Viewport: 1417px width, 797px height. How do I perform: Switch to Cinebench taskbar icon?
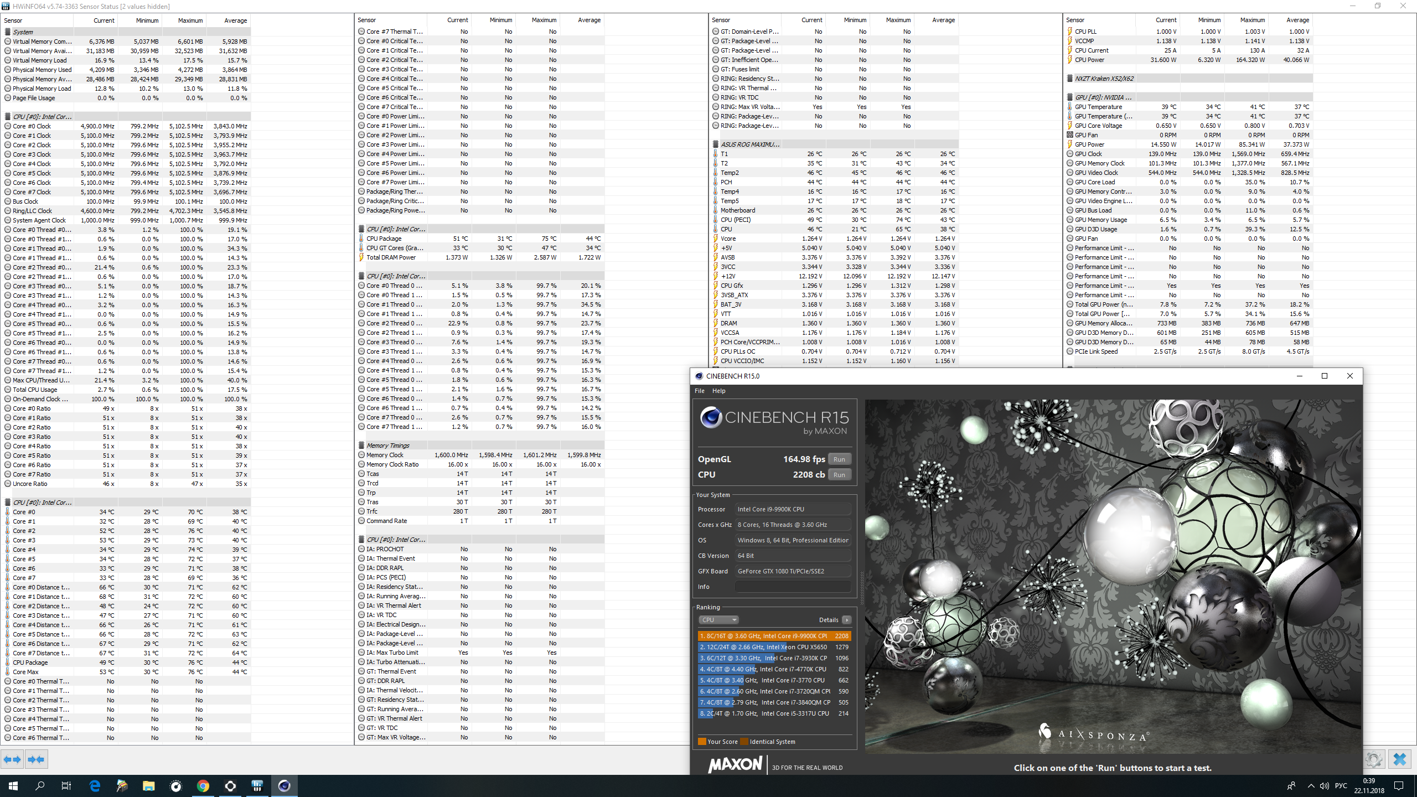(284, 785)
